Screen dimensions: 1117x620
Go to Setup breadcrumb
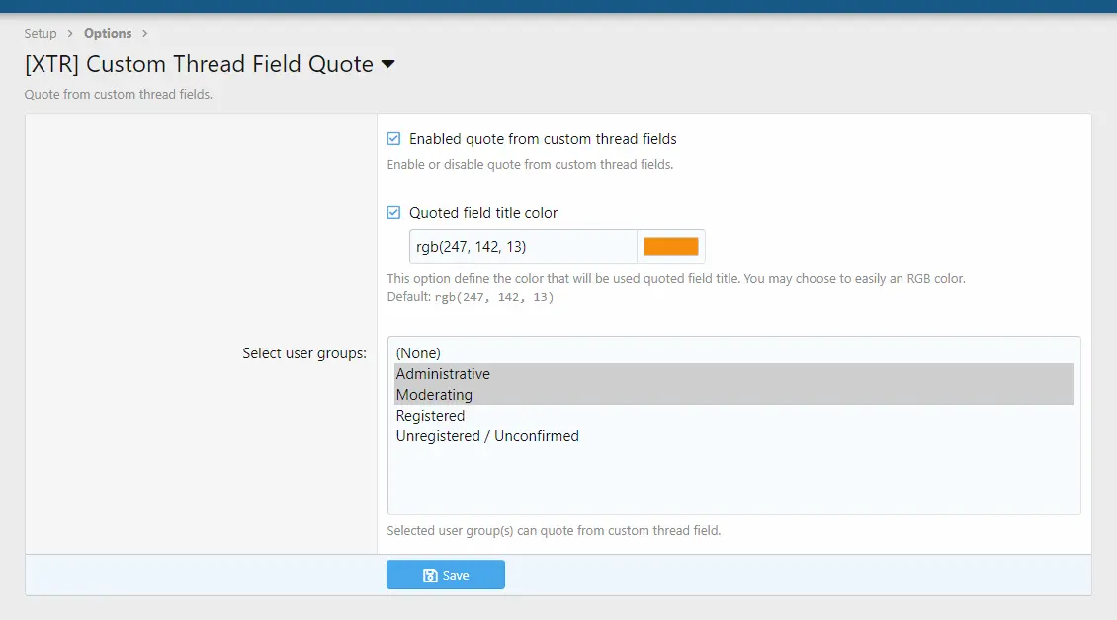[40, 33]
